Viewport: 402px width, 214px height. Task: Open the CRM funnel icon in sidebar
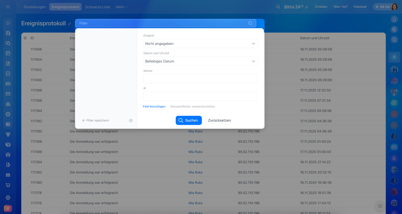coord(8,134)
